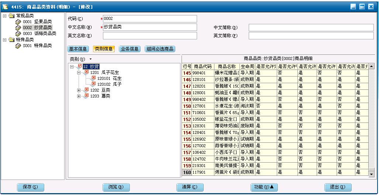This screenshot has height=195, width=379.
Task: Toggle the checkbox for 12 炒货
Action: [x=80, y=66]
